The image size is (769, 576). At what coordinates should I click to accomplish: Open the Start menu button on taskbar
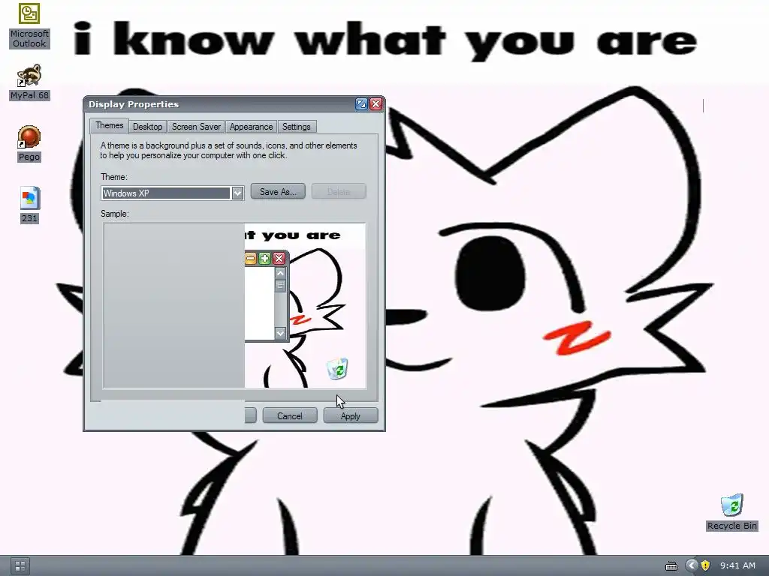[x=20, y=566]
